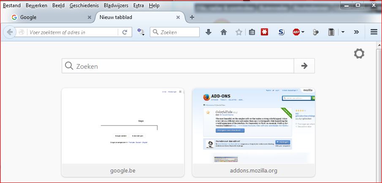
Task: Close the Google tab
Action: 89,17
